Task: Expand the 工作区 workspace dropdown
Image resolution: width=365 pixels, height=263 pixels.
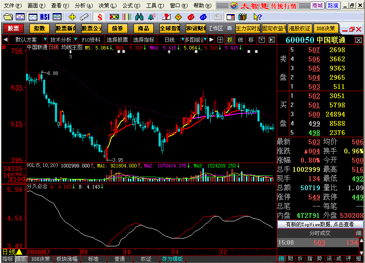Action: tap(230, 28)
